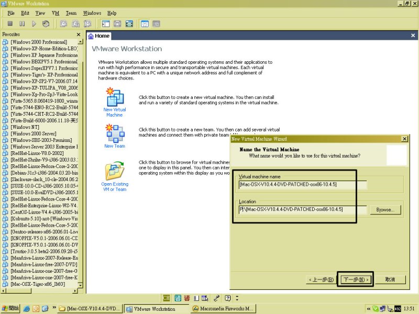Select [Windows-XP-TULIPA_V08_2006 favorite entry
The height and width of the screenshot is (314, 419).
[x=44, y=88]
